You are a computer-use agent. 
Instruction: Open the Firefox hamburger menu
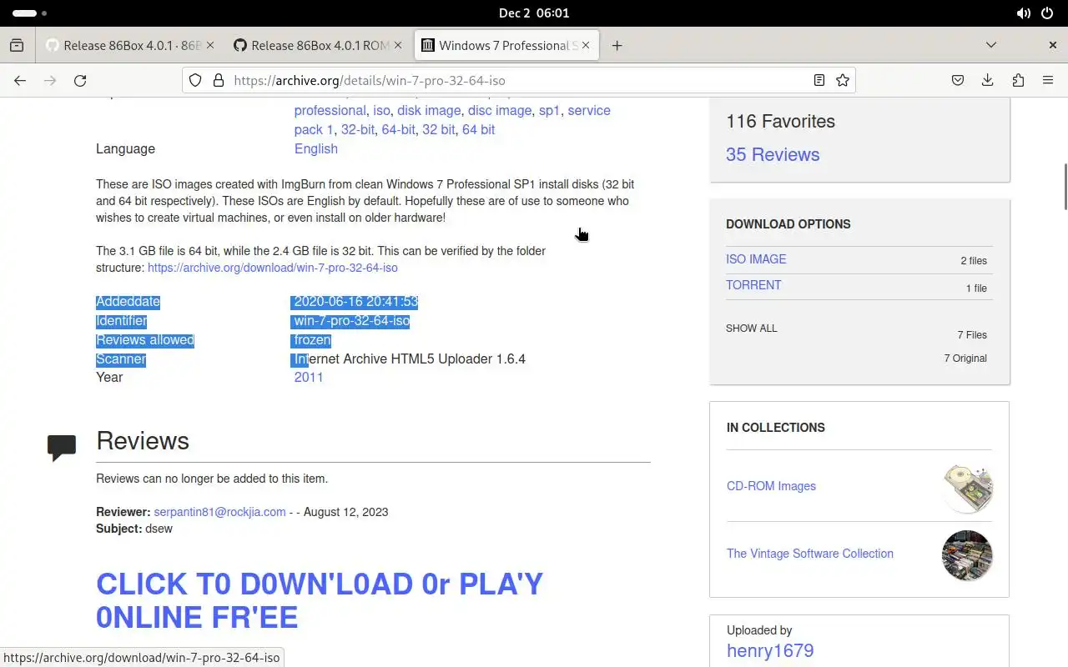pyautogui.click(x=1048, y=80)
